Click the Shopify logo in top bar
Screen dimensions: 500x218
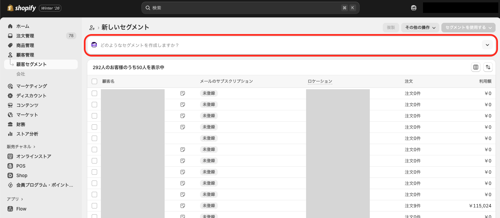click(22, 8)
